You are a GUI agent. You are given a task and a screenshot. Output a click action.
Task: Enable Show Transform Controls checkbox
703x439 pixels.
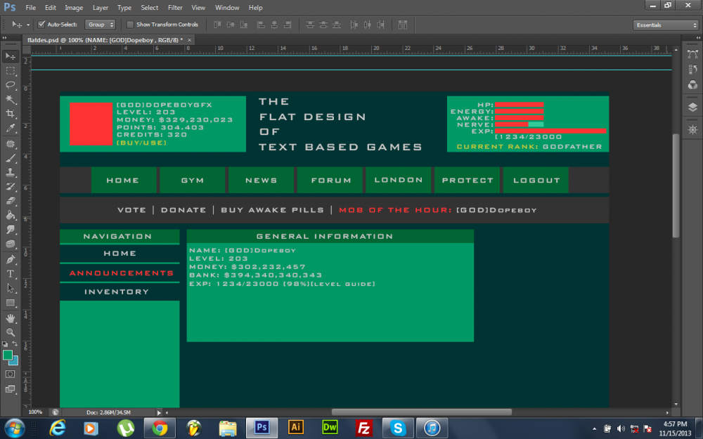(x=130, y=25)
